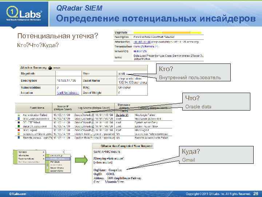This screenshot has height=197, width=262.
Task: Click the Asset Name workstation value
Action: [133, 80]
